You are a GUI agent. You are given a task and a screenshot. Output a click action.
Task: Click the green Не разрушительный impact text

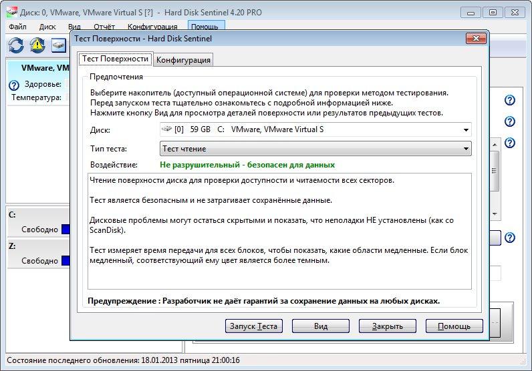(x=247, y=165)
